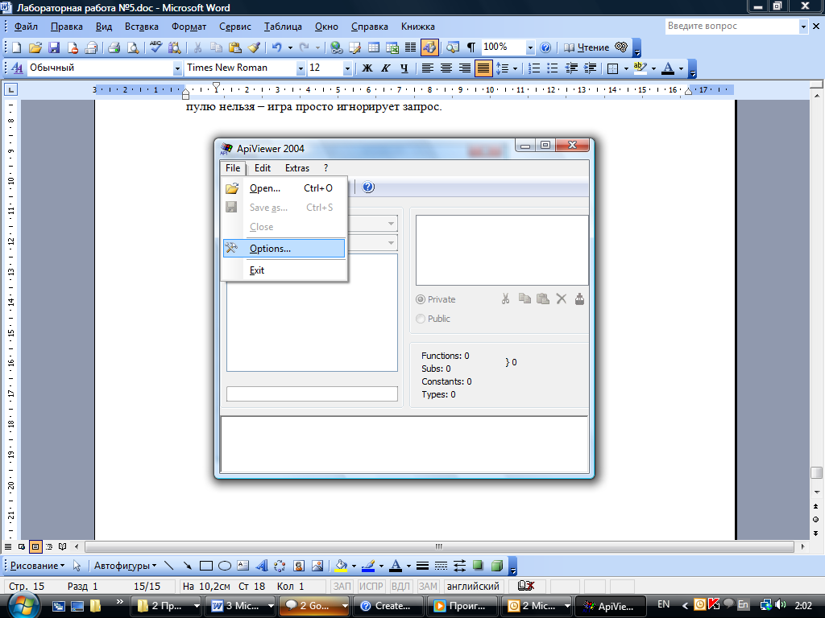Select the Oval tool in drawing toolbar

click(225, 566)
